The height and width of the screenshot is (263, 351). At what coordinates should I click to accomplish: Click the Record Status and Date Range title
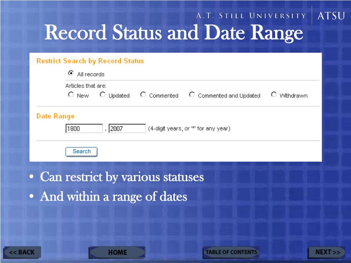174,33
